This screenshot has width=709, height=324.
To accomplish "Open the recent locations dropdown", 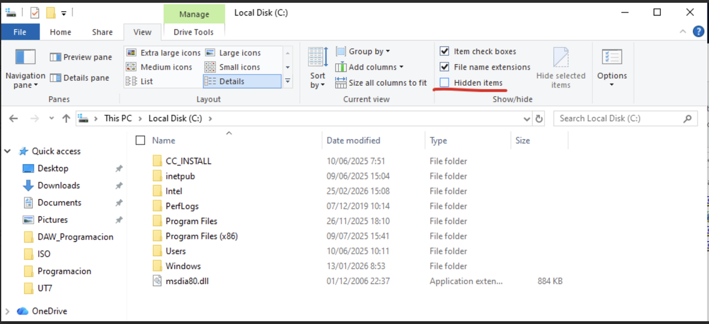I will 52,119.
